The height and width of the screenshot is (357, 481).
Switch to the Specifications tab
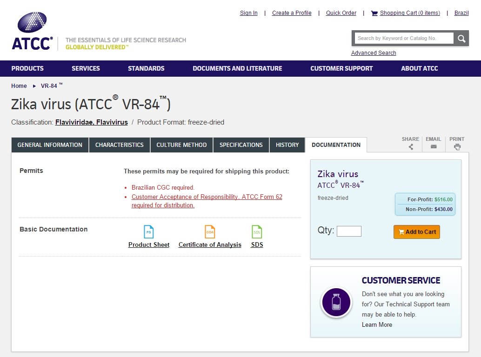[x=241, y=145]
